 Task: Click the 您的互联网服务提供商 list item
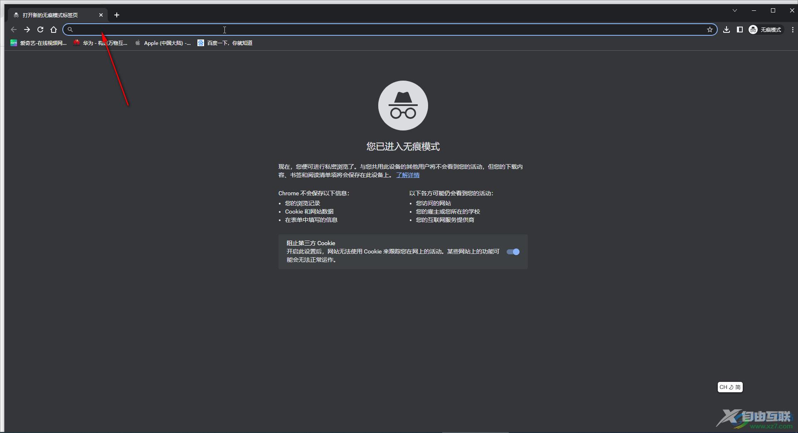(x=445, y=220)
